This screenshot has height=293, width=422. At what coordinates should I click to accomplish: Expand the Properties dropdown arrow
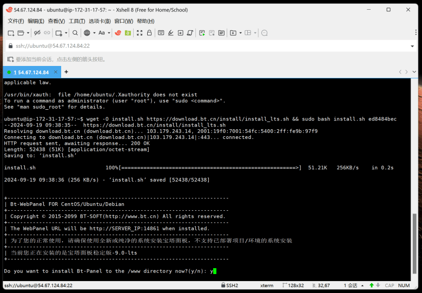(66, 33)
